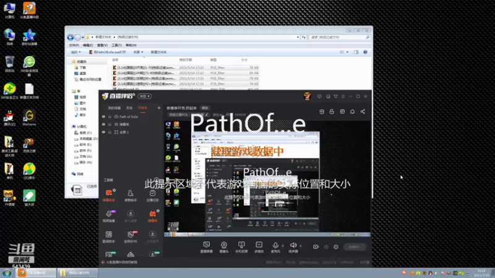The height and width of the screenshot is (278, 495).
Task: Open the Windows Start button
Action: tap(7, 273)
